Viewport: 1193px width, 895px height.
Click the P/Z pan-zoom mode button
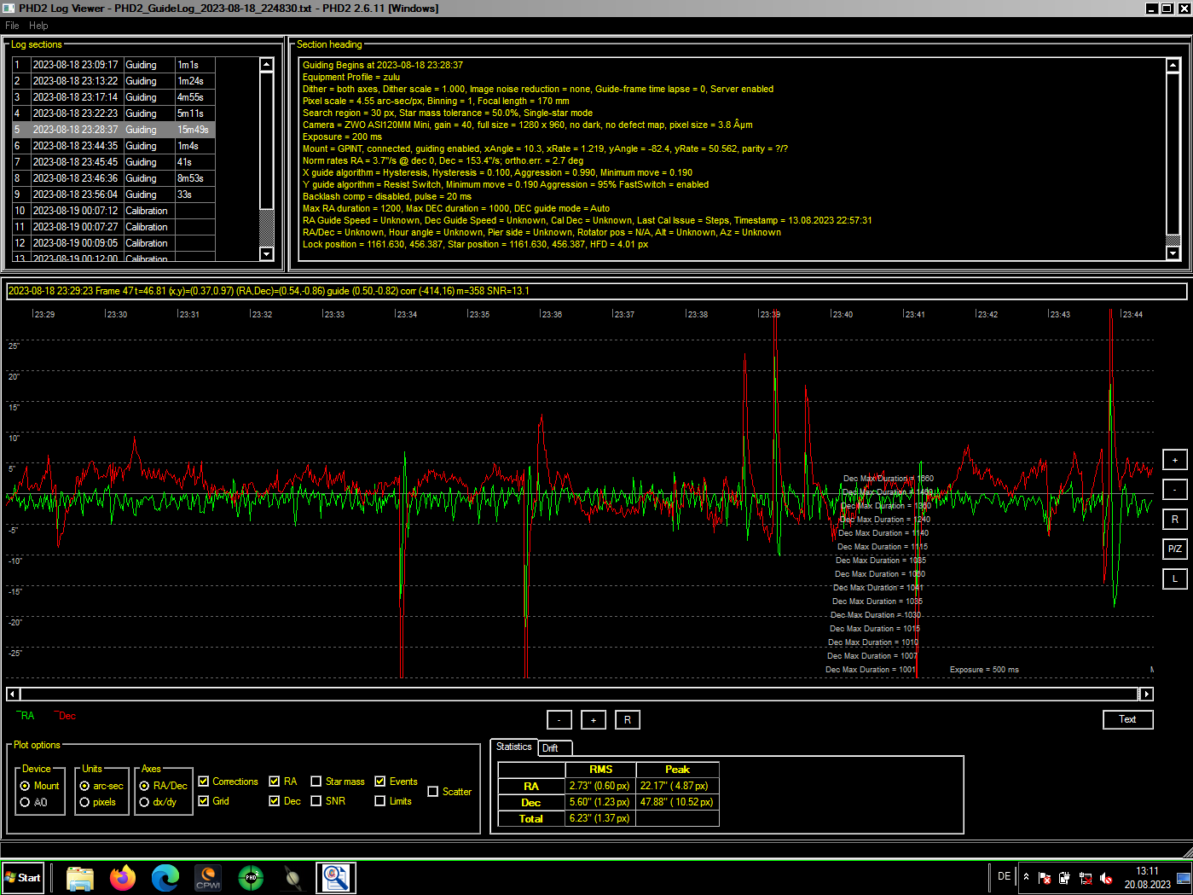coord(1175,549)
